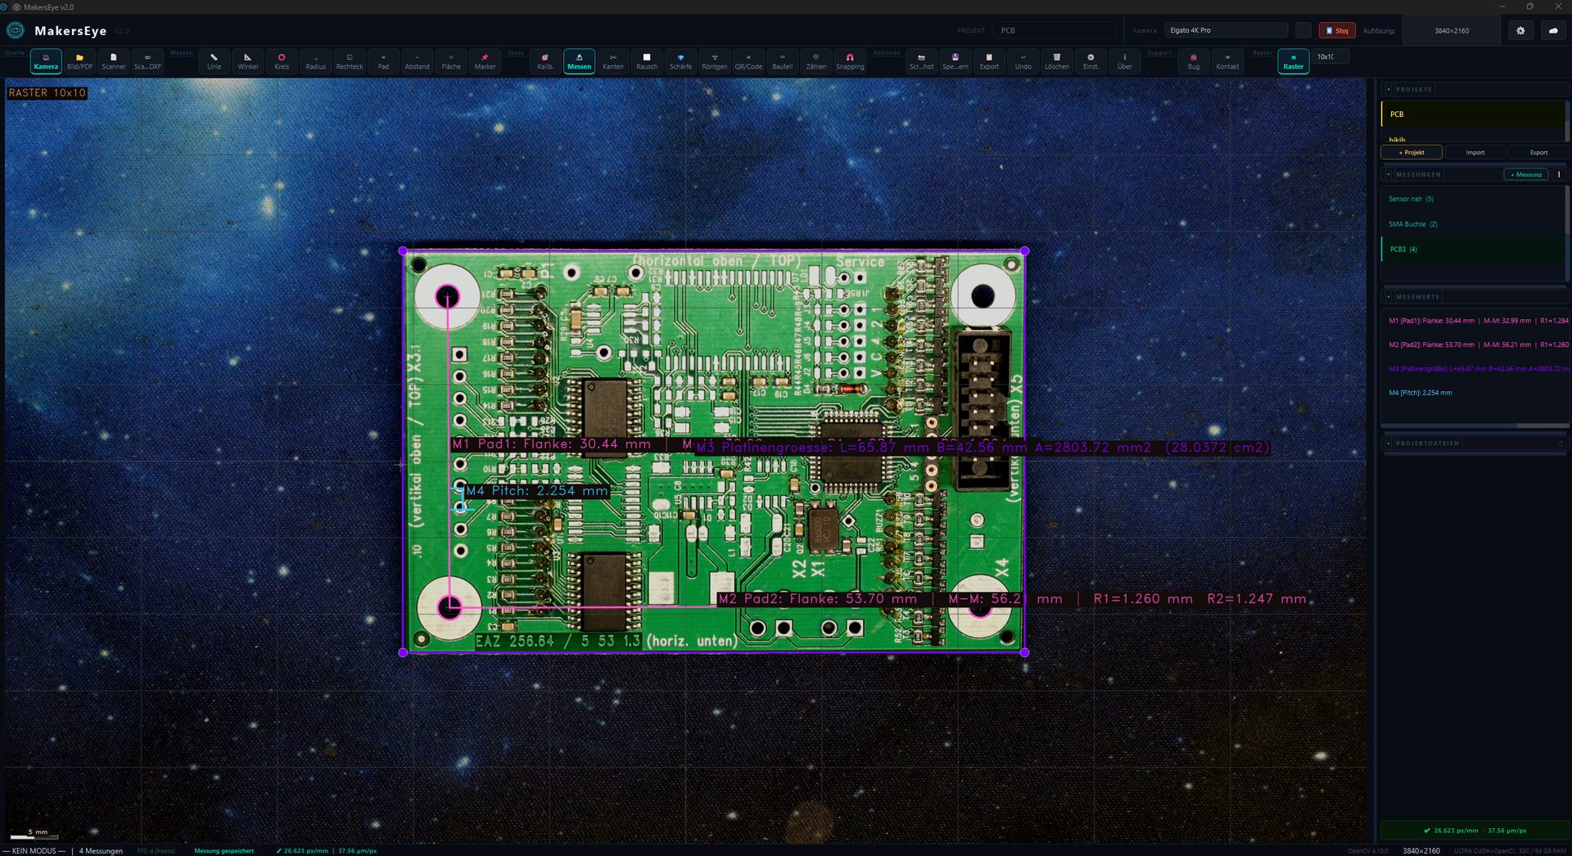Switch to the Messen tab
The image size is (1572, 856).
point(579,61)
